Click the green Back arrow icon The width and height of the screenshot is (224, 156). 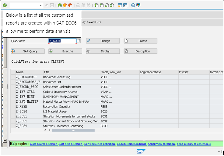[x=60, y=5]
